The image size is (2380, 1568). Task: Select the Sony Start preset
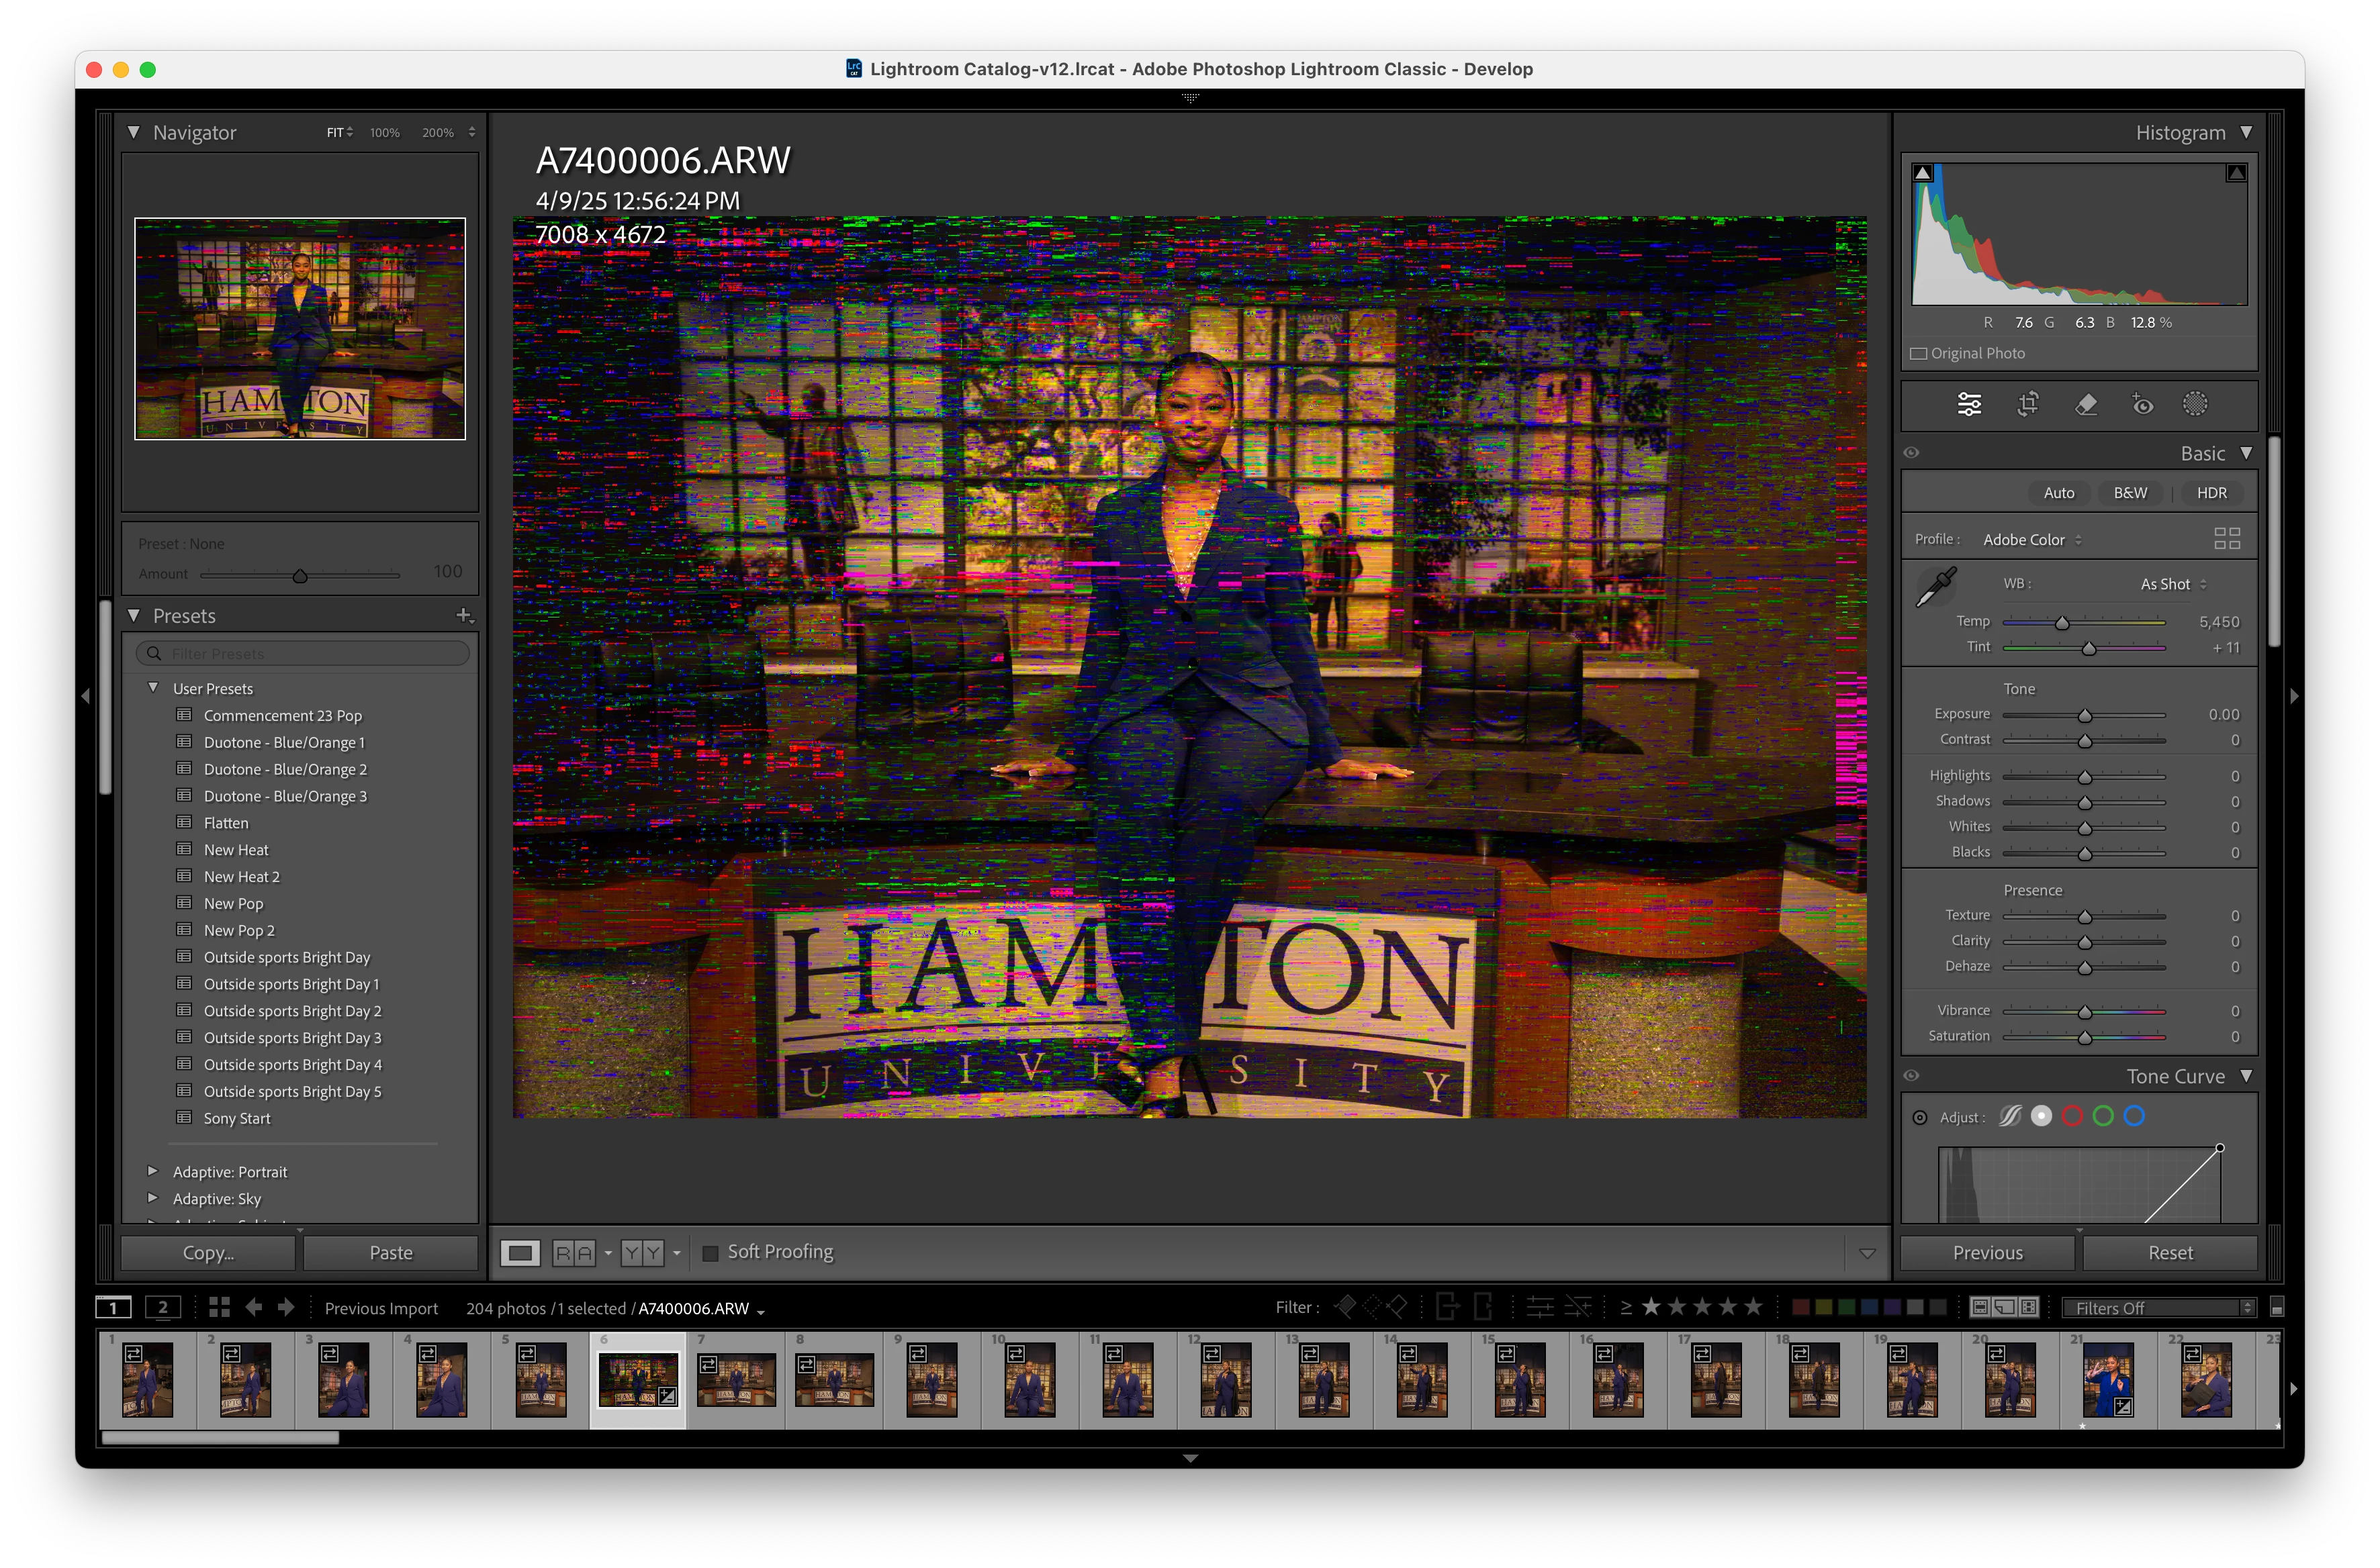[237, 1118]
